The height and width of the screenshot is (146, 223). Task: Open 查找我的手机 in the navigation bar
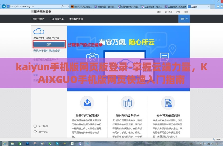click(x=76, y=19)
